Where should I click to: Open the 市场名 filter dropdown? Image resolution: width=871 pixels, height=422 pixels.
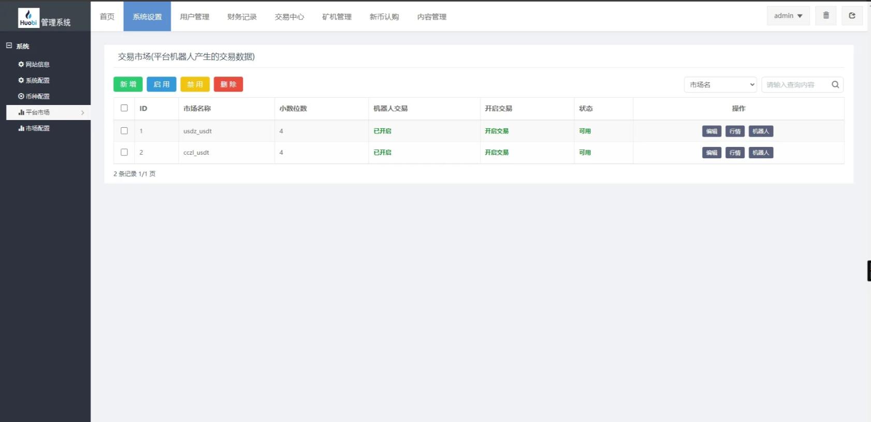[x=720, y=85]
